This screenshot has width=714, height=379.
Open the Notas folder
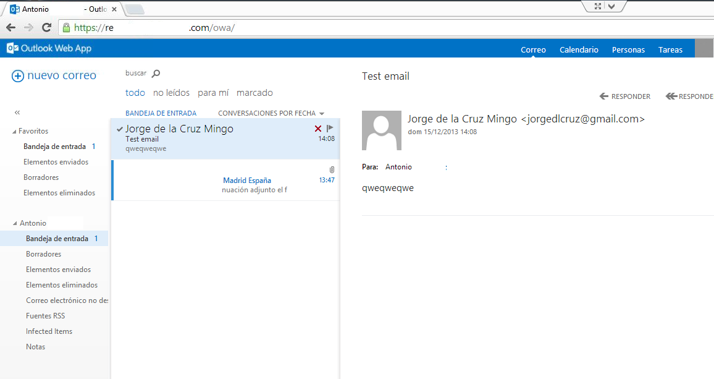pos(36,347)
